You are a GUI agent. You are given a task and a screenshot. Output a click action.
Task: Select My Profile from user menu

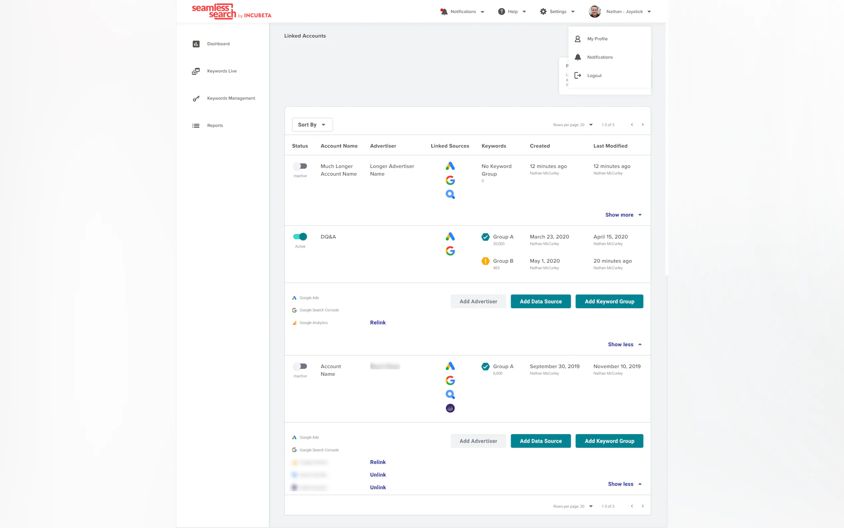(597, 39)
